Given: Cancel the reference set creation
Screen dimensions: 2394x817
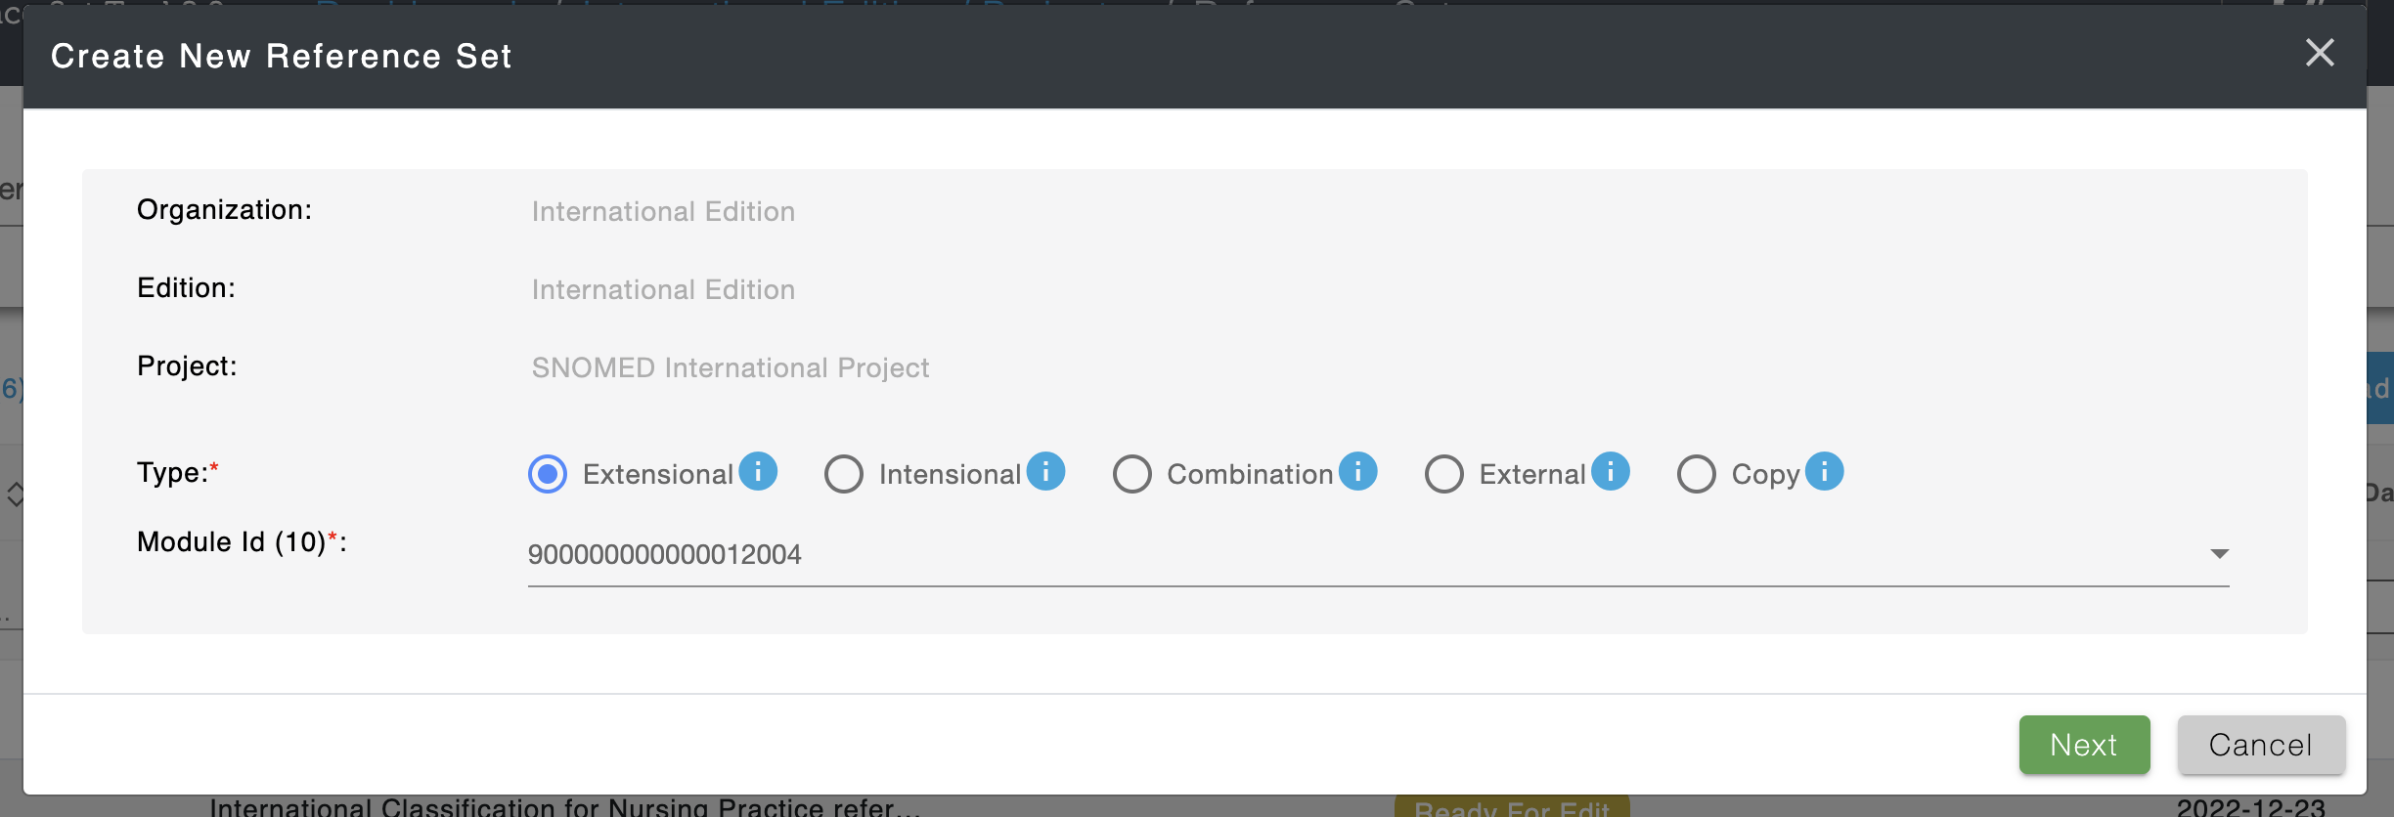Looking at the screenshot, I should (2261, 745).
